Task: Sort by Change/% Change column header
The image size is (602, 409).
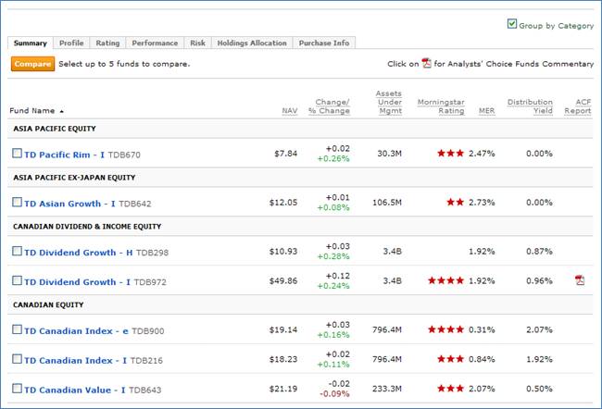Action: pyautogui.click(x=330, y=106)
